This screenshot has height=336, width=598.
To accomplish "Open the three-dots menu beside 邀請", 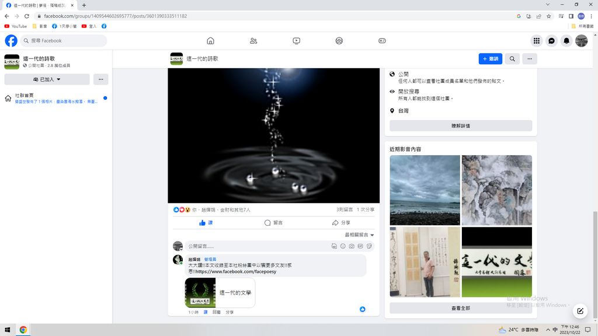I will (530, 59).
